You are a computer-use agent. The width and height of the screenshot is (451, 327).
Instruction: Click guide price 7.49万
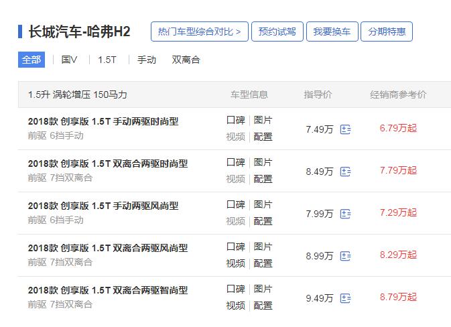point(320,129)
